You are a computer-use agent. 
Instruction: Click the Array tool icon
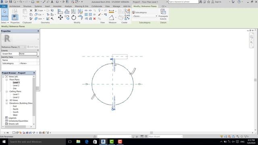click(86, 14)
